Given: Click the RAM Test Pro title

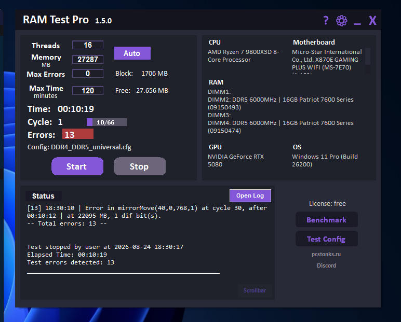Looking at the screenshot, I should click(56, 20).
